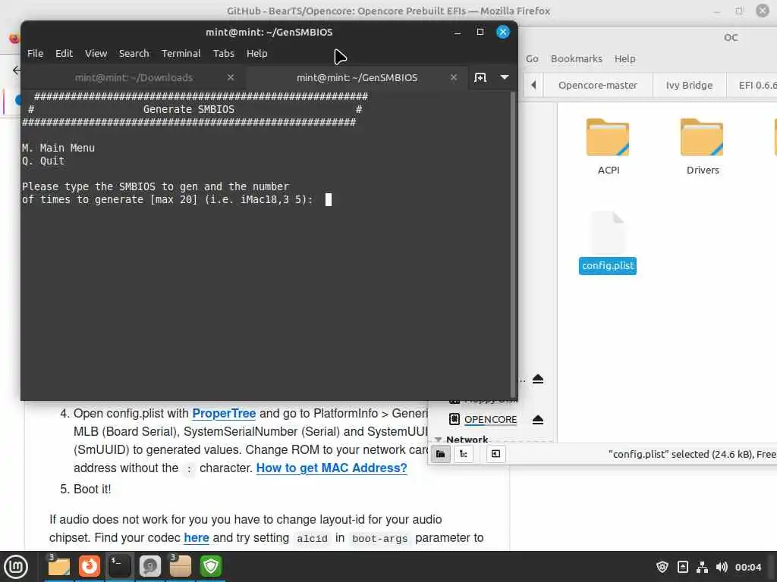Open the terminal tab list dropdown arrow
The height and width of the screenshot is (582, 777).
(505, 77)
